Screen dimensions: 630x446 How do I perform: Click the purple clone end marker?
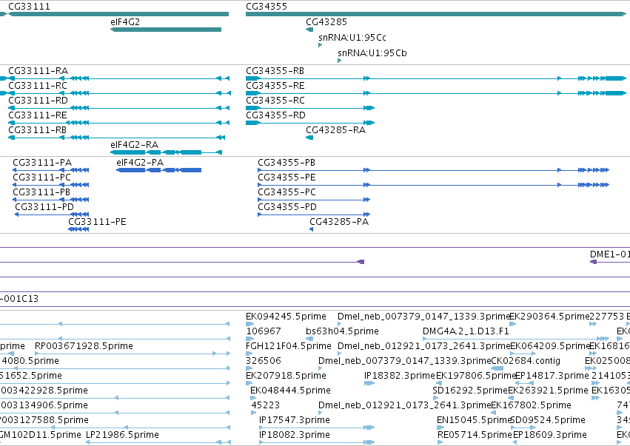click(361, 262)
